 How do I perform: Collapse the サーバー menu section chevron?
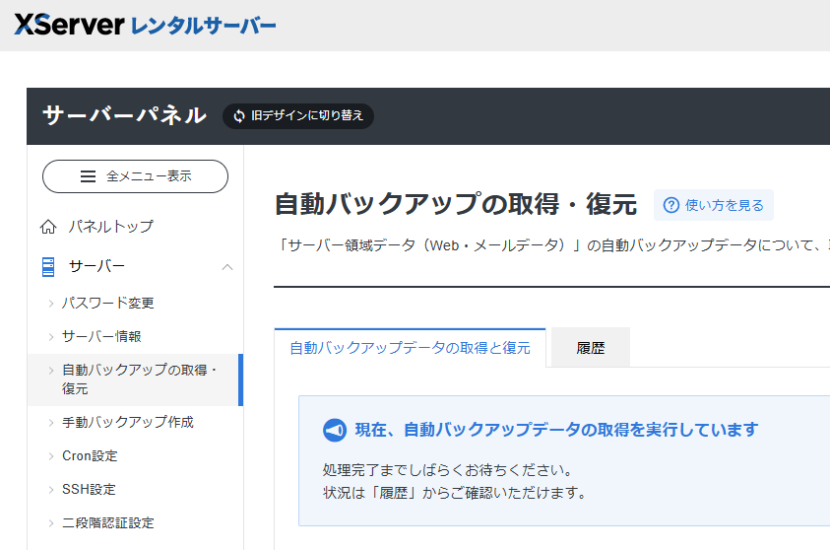227,267
